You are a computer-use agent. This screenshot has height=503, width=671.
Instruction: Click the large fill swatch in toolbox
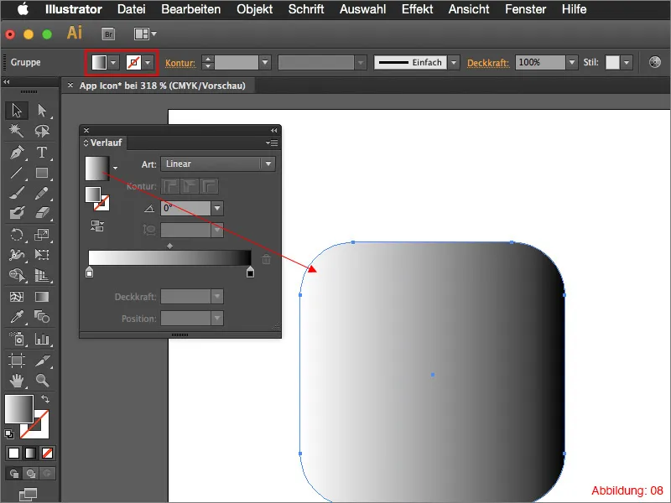coord(18,409)
